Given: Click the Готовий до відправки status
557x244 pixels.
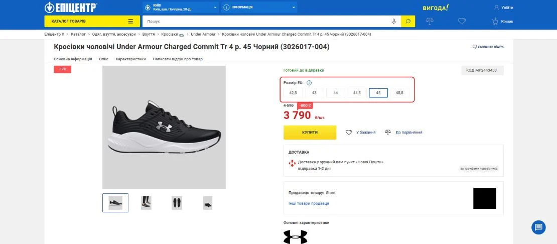Looking at the screenshot, I should pyautogui.click(x=304, y=70).
